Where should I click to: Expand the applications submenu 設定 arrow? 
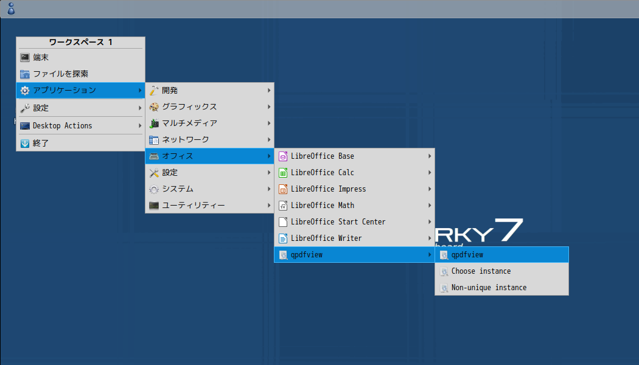point(269,173)
